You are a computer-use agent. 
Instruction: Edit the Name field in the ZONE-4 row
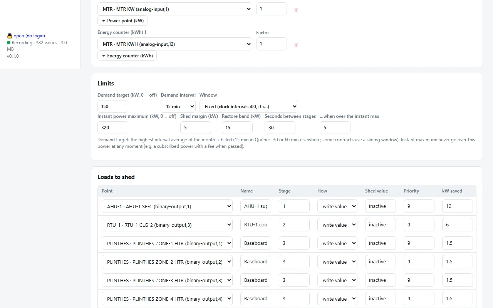click(x=256, y=298)
